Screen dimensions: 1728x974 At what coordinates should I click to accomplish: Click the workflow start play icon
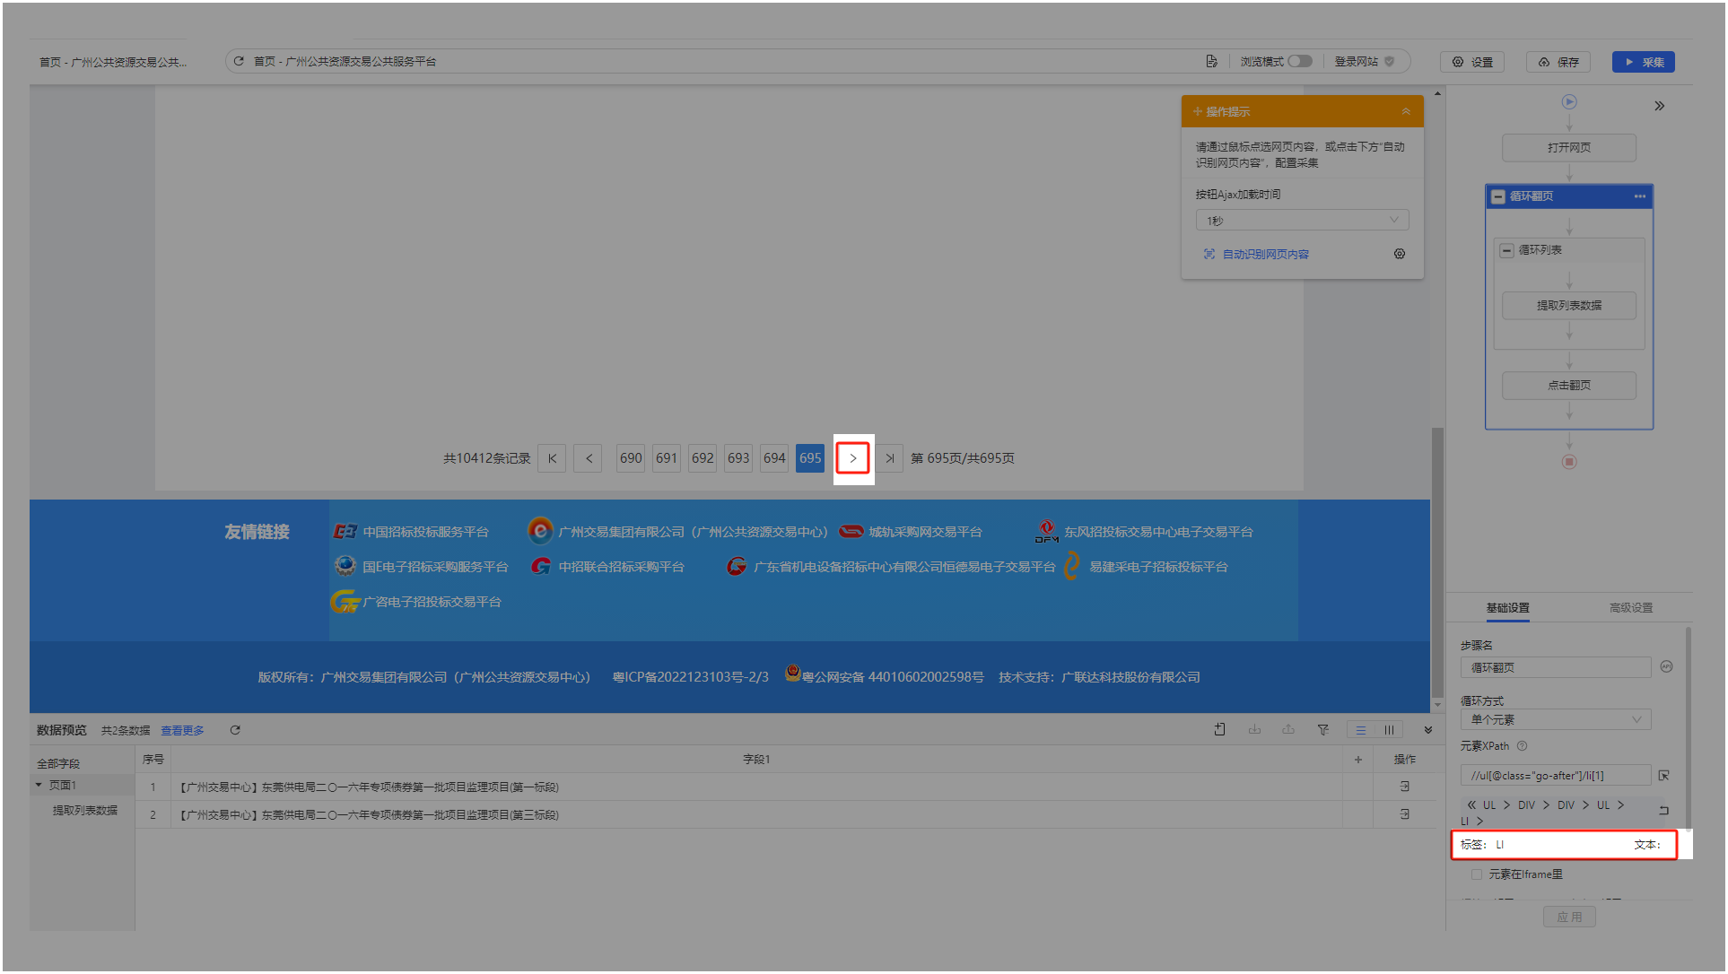tap(1568, 102)
